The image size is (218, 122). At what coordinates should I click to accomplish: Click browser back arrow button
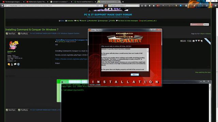[x=2, y=6]
